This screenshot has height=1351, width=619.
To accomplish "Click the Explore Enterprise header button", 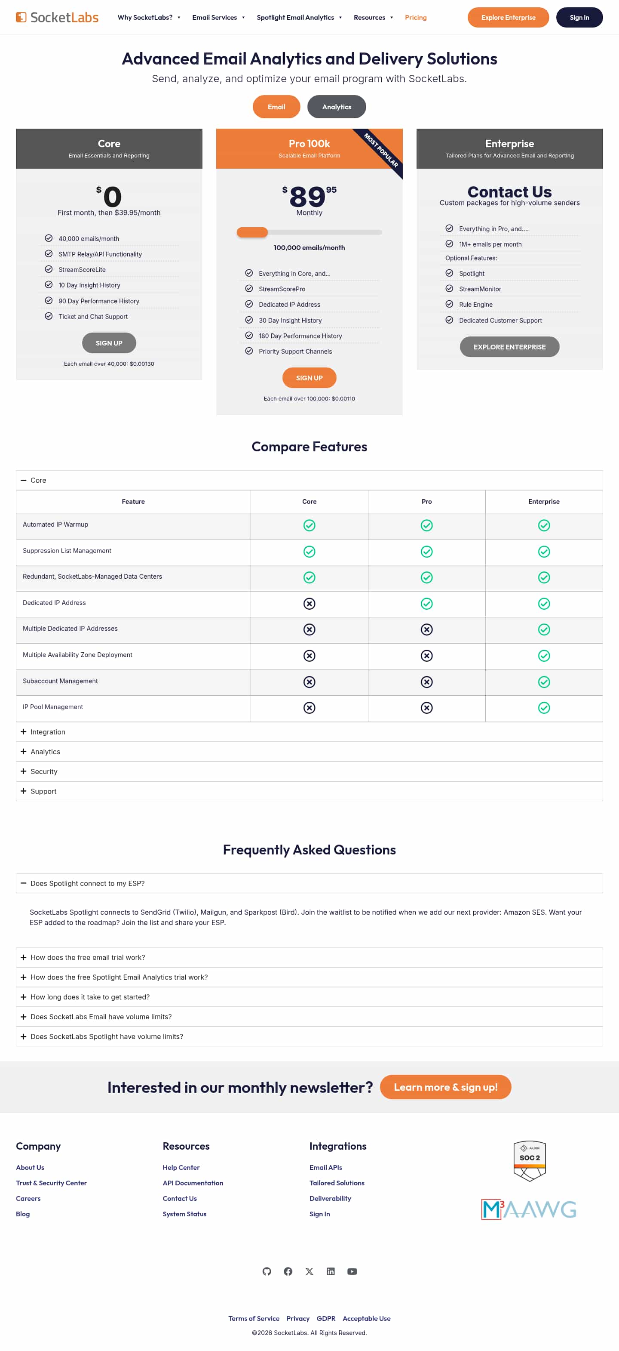I will [508, 17].
